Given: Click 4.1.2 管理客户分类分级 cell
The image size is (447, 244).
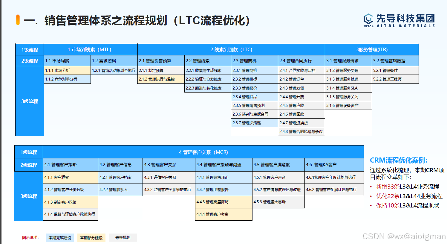Looking at the screenshot, I should click(x=71, y=190).
